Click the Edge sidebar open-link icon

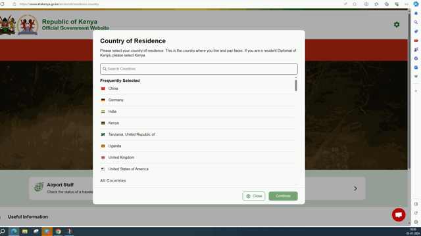(416, 213)
